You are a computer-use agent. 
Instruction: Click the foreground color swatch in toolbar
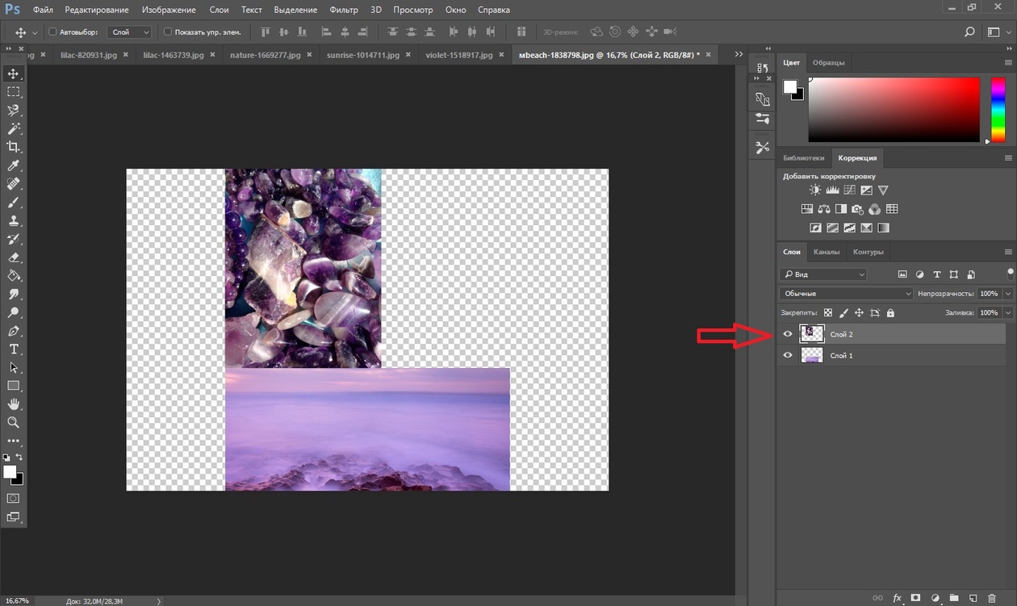tap(10, 472)
